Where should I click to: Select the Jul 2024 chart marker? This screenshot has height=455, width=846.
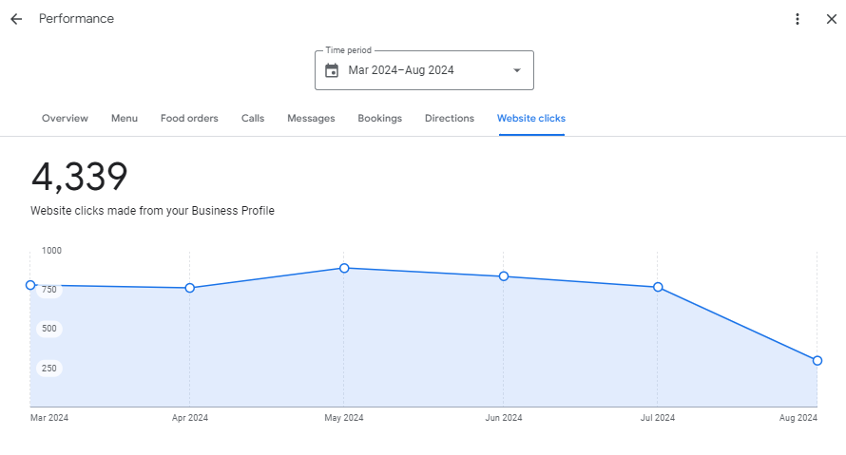click(x=658, y=287)
